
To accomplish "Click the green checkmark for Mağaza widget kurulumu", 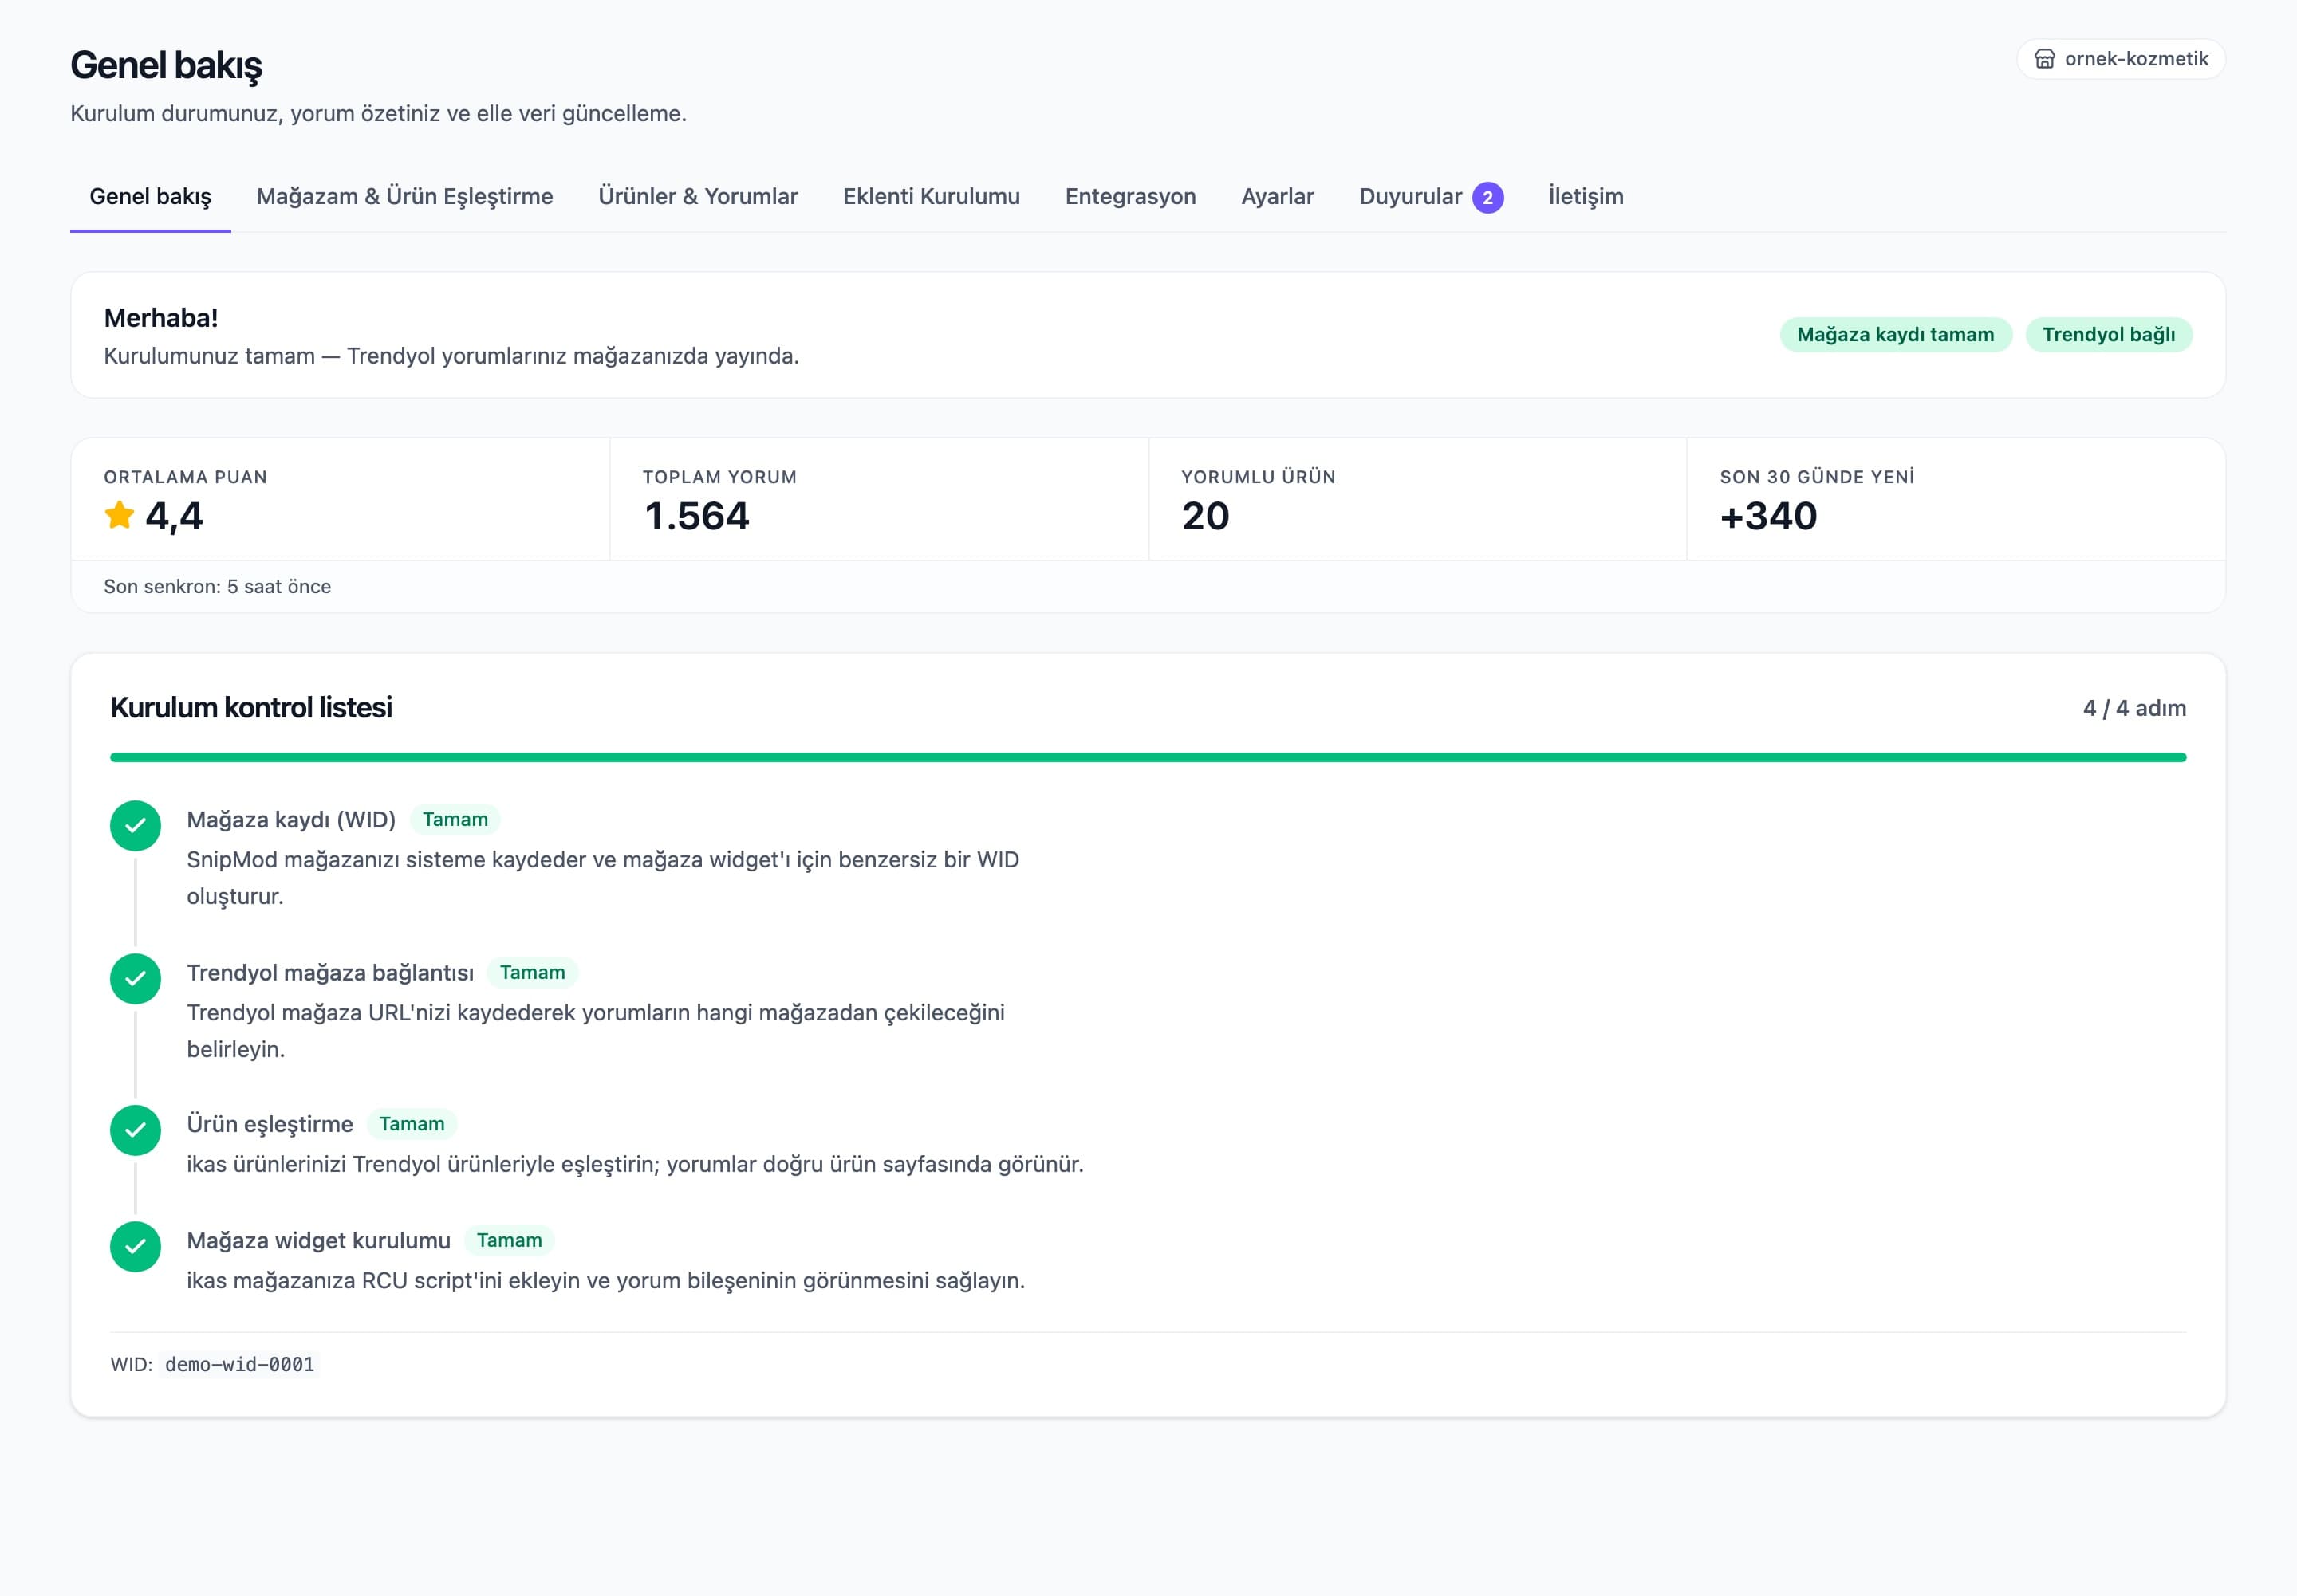I will (x=135, y=1246).
